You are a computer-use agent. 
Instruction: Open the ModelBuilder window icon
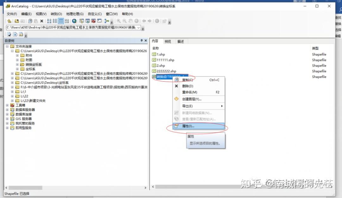pos(107,21)
